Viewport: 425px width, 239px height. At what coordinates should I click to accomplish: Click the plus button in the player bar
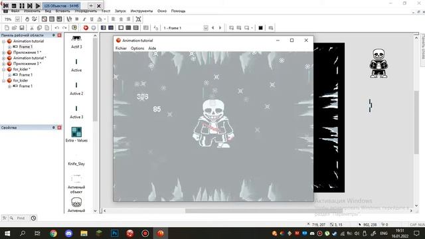(x=91, y=6)
